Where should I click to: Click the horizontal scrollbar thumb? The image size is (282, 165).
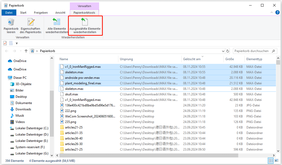149,156
